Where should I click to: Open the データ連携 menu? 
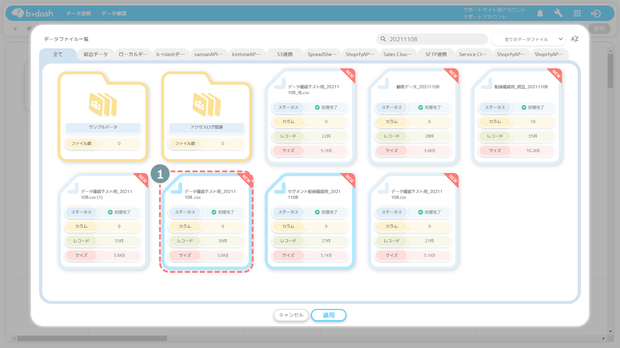point(79,13)
